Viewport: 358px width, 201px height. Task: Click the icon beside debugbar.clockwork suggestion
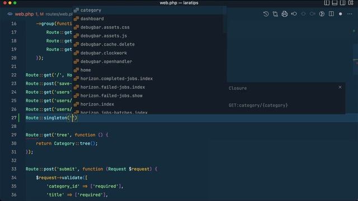(76, 53)
